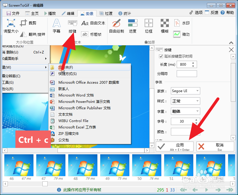Viewport: 238px width, 195px height.
Task: Switch to the 统计 tab
Action: pos(124,13)
